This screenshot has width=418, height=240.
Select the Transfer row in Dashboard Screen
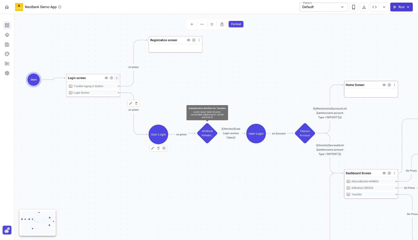pos(371,195)
